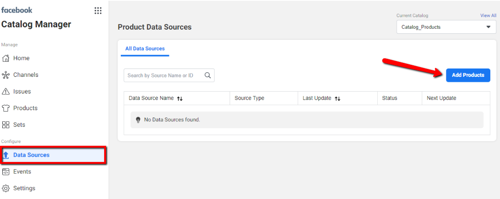Screen dimensions: 500x199
Task: Sort by Data Source Name arrows
Action: coord(180,99)
